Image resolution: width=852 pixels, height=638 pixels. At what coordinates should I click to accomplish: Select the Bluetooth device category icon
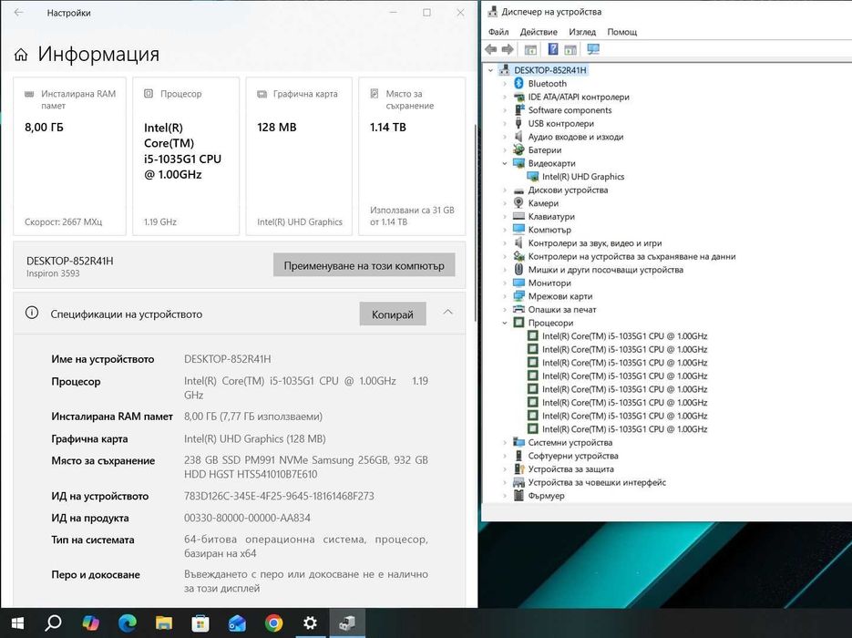[x=518, y=83]
